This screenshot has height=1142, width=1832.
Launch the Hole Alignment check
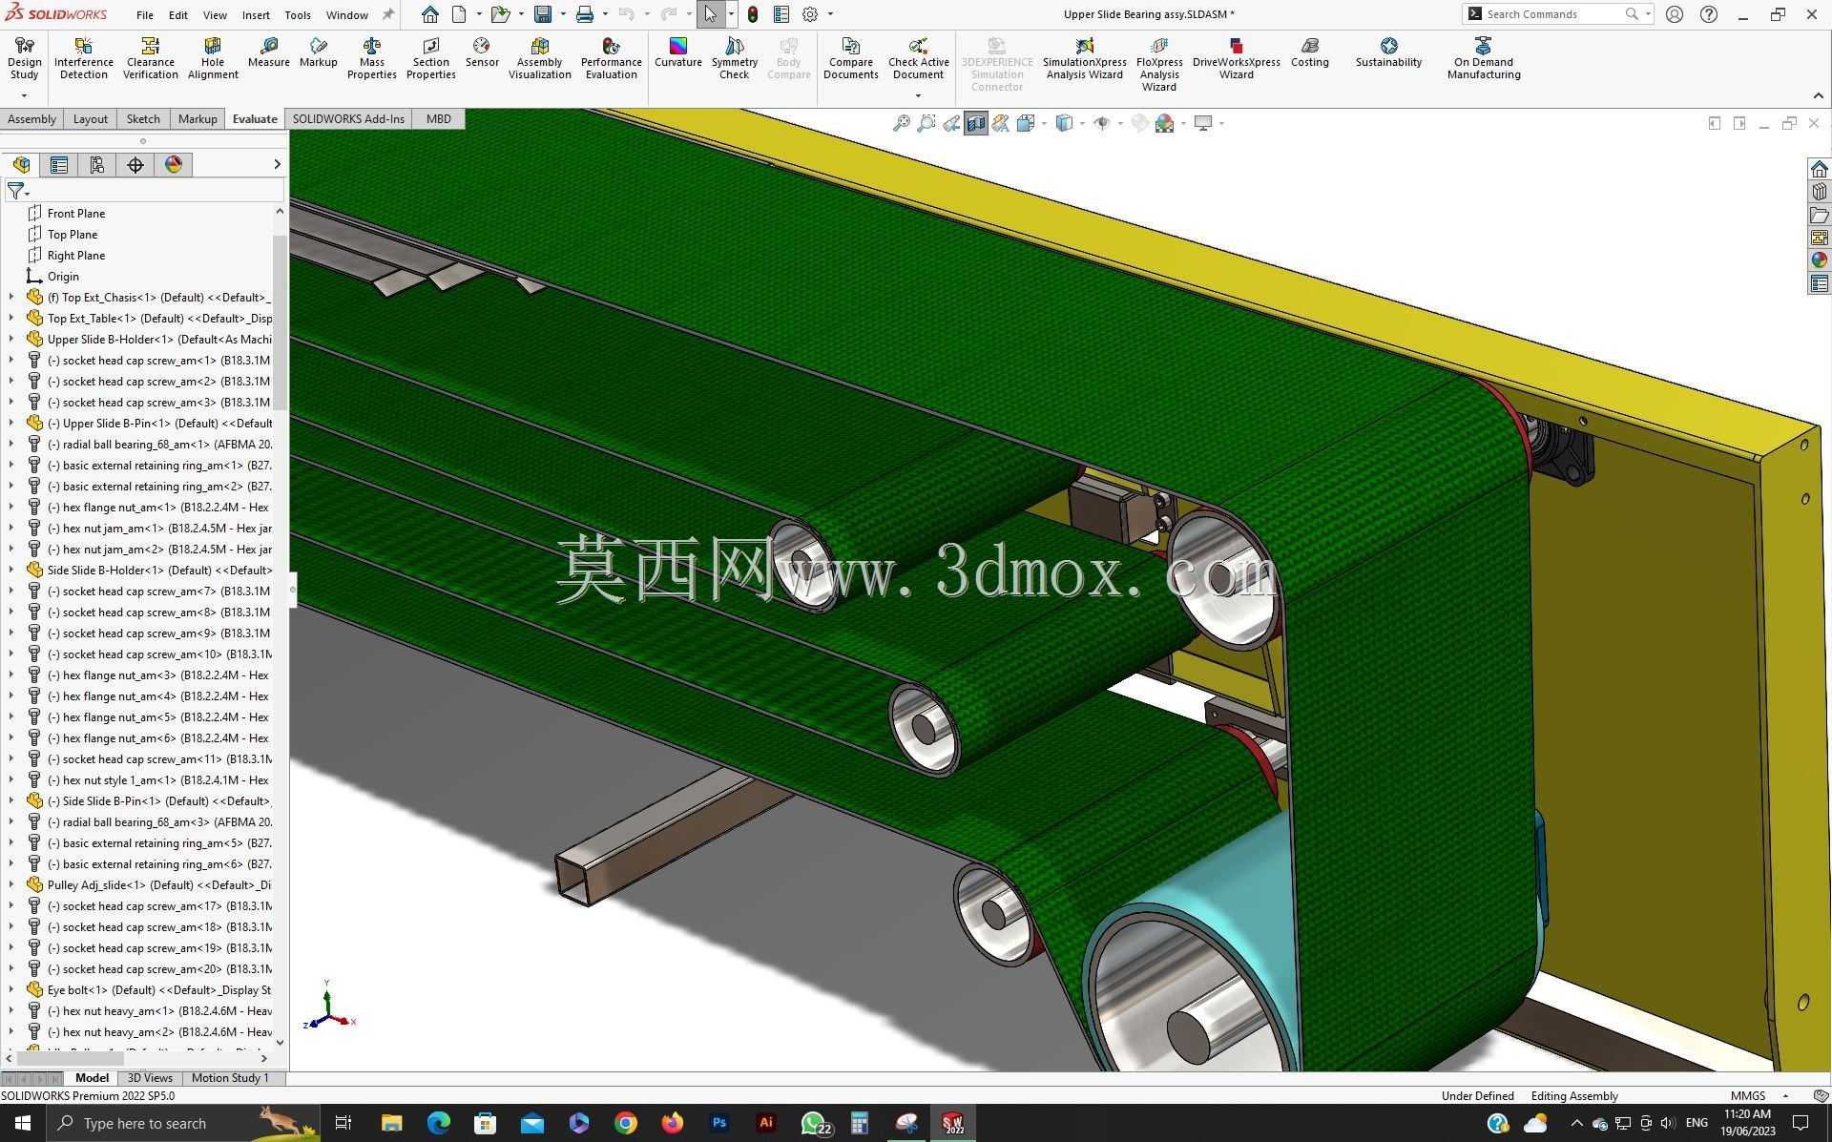coord(213,59)
